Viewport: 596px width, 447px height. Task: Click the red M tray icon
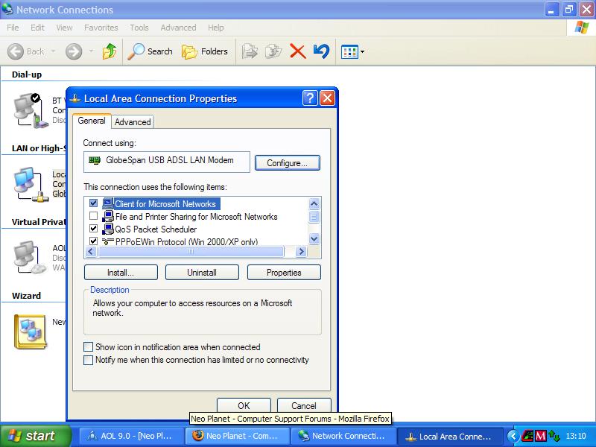541,436
